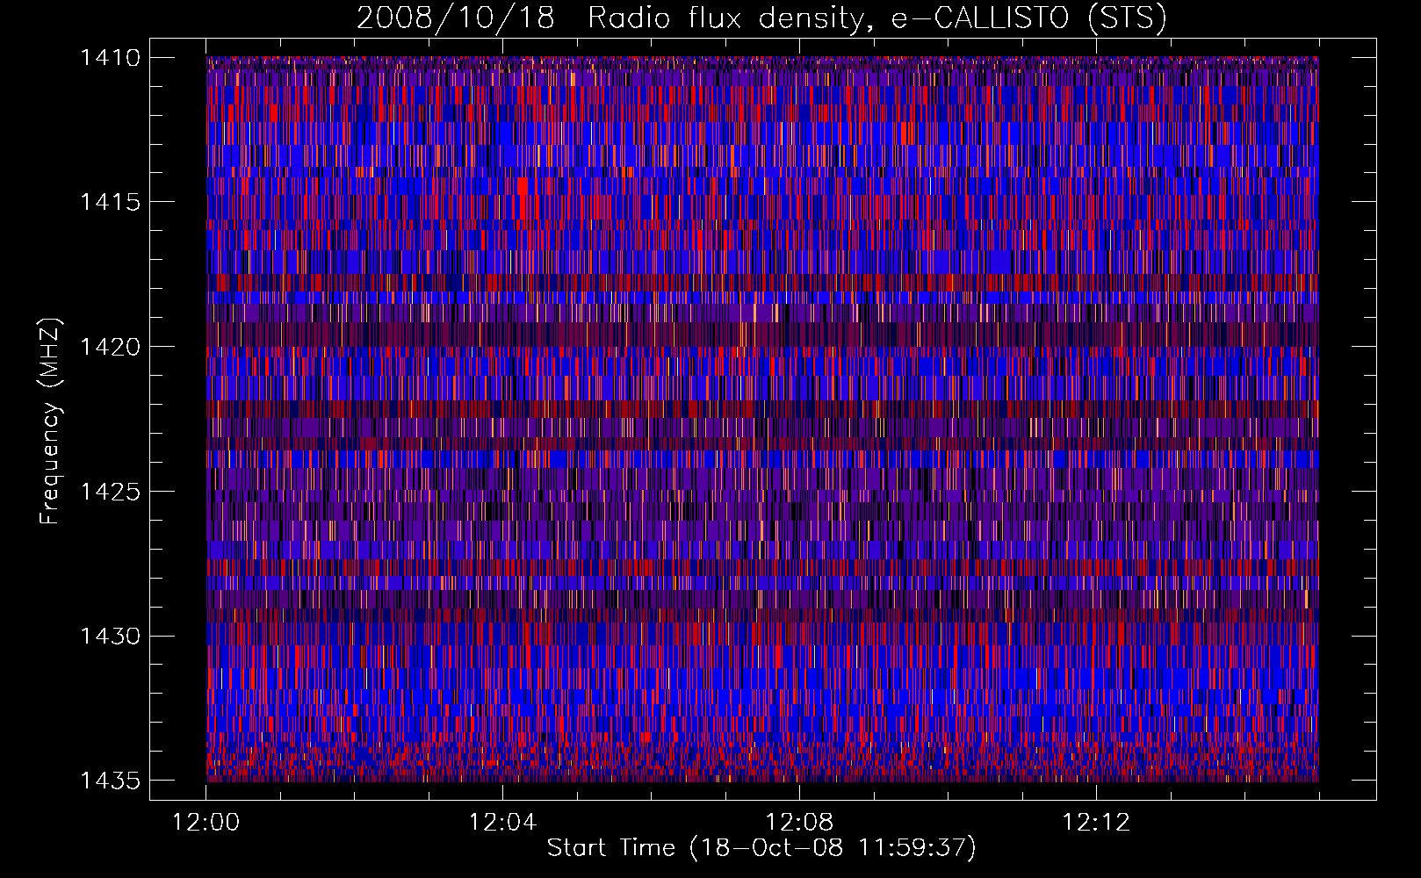Select the 1420 frequency tick label
The height and width of the screenshot is (878, 1421).
(110, 347)
